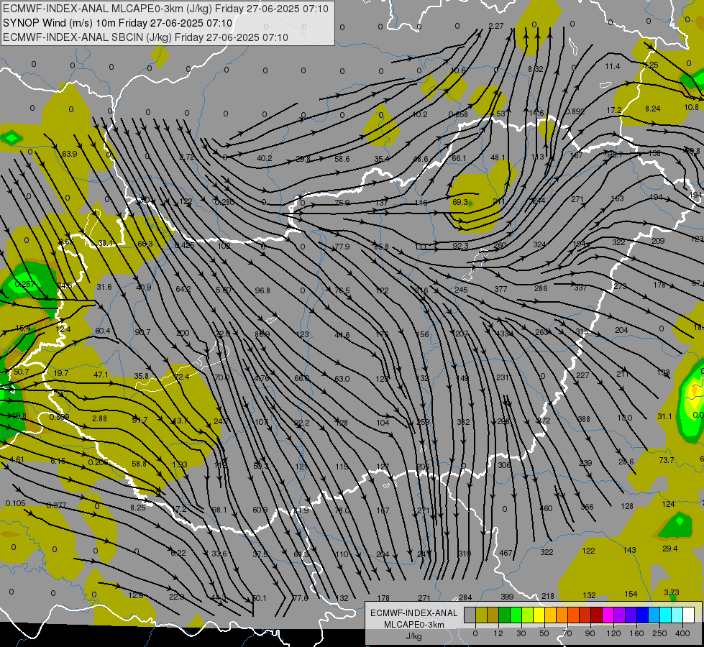Image resolution: width=704 pixels, height=647 pixels.
Task: Click the pure yellow legend swatch
Action: coord(539,615)
